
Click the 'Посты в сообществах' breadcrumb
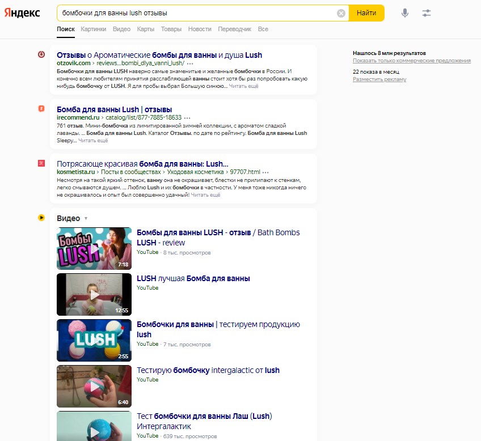(130, 172)
